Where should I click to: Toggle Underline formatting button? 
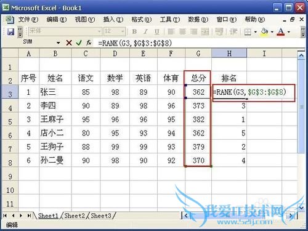pos(156,31)
